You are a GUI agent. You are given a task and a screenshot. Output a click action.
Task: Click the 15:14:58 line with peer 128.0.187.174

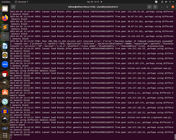point(92,64)
